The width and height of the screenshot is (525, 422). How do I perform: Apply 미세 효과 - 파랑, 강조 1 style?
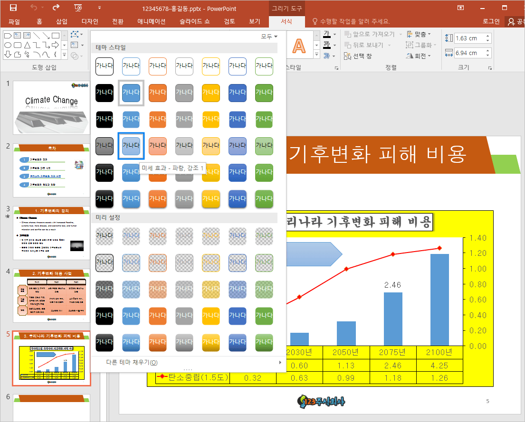pos(131,146)
